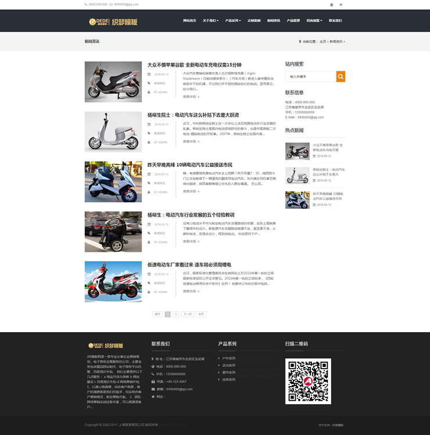Screen dimensions: 430x435
Task: Click the tag icon under the first article
Action: coord(149,83)
